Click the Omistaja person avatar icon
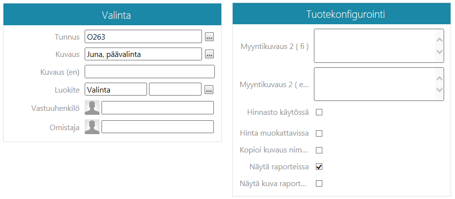The height and width of the screenshot is (199, 455). click(x=92, y=127)
